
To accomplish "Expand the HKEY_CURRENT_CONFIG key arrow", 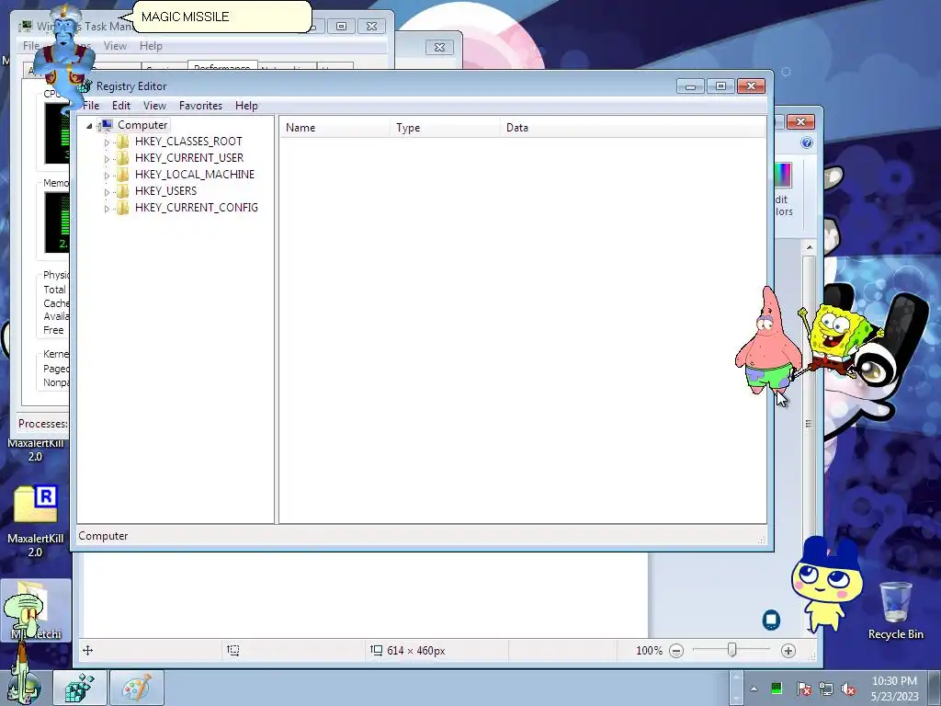I will [x=107, y=209].
